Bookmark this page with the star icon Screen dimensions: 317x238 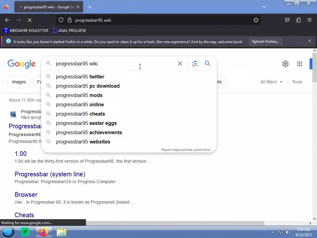click(x=256, y=20)
